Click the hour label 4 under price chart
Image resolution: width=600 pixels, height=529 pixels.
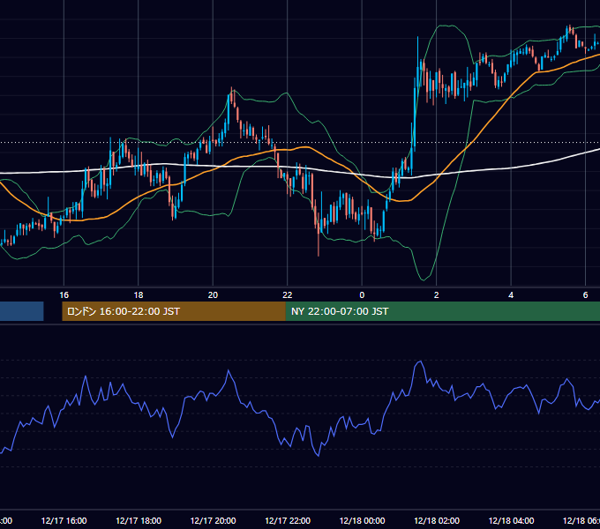[x=511, y=294]
